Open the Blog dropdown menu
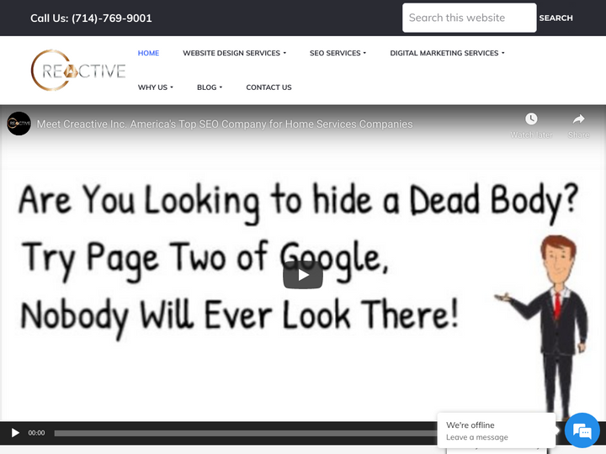The image size is (606, 454). (x=210, y=87)
